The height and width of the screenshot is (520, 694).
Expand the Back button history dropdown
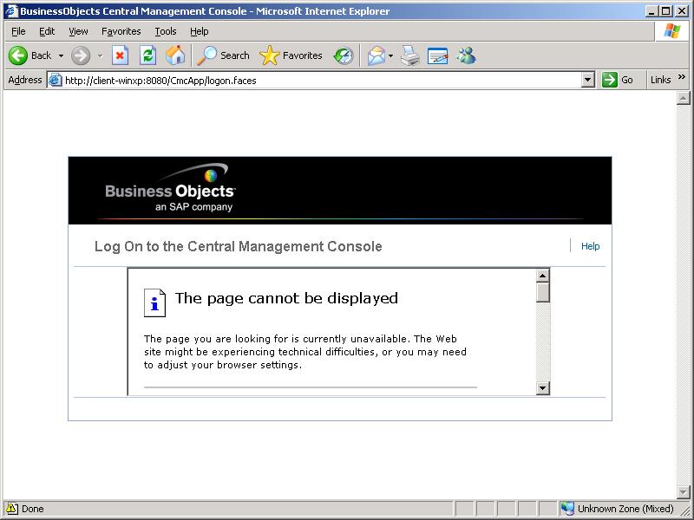point(61,55)
